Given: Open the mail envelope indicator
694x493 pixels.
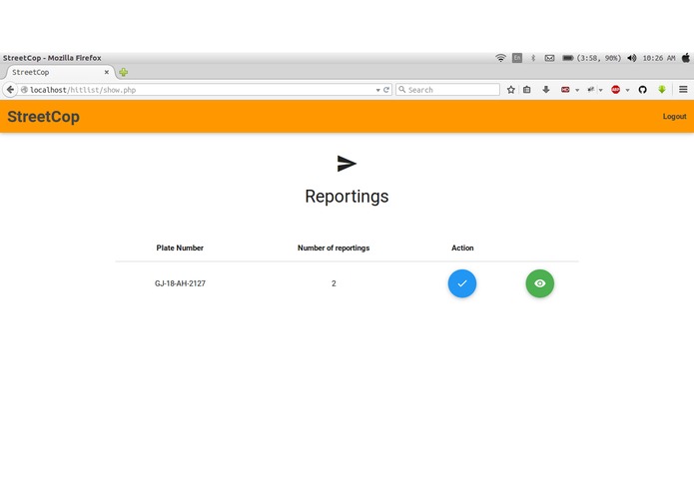Looking at the screenshot, I should coord(549,58).
